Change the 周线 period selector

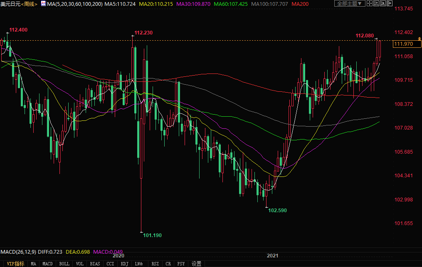pyautogui.click(x=29, y=3)
